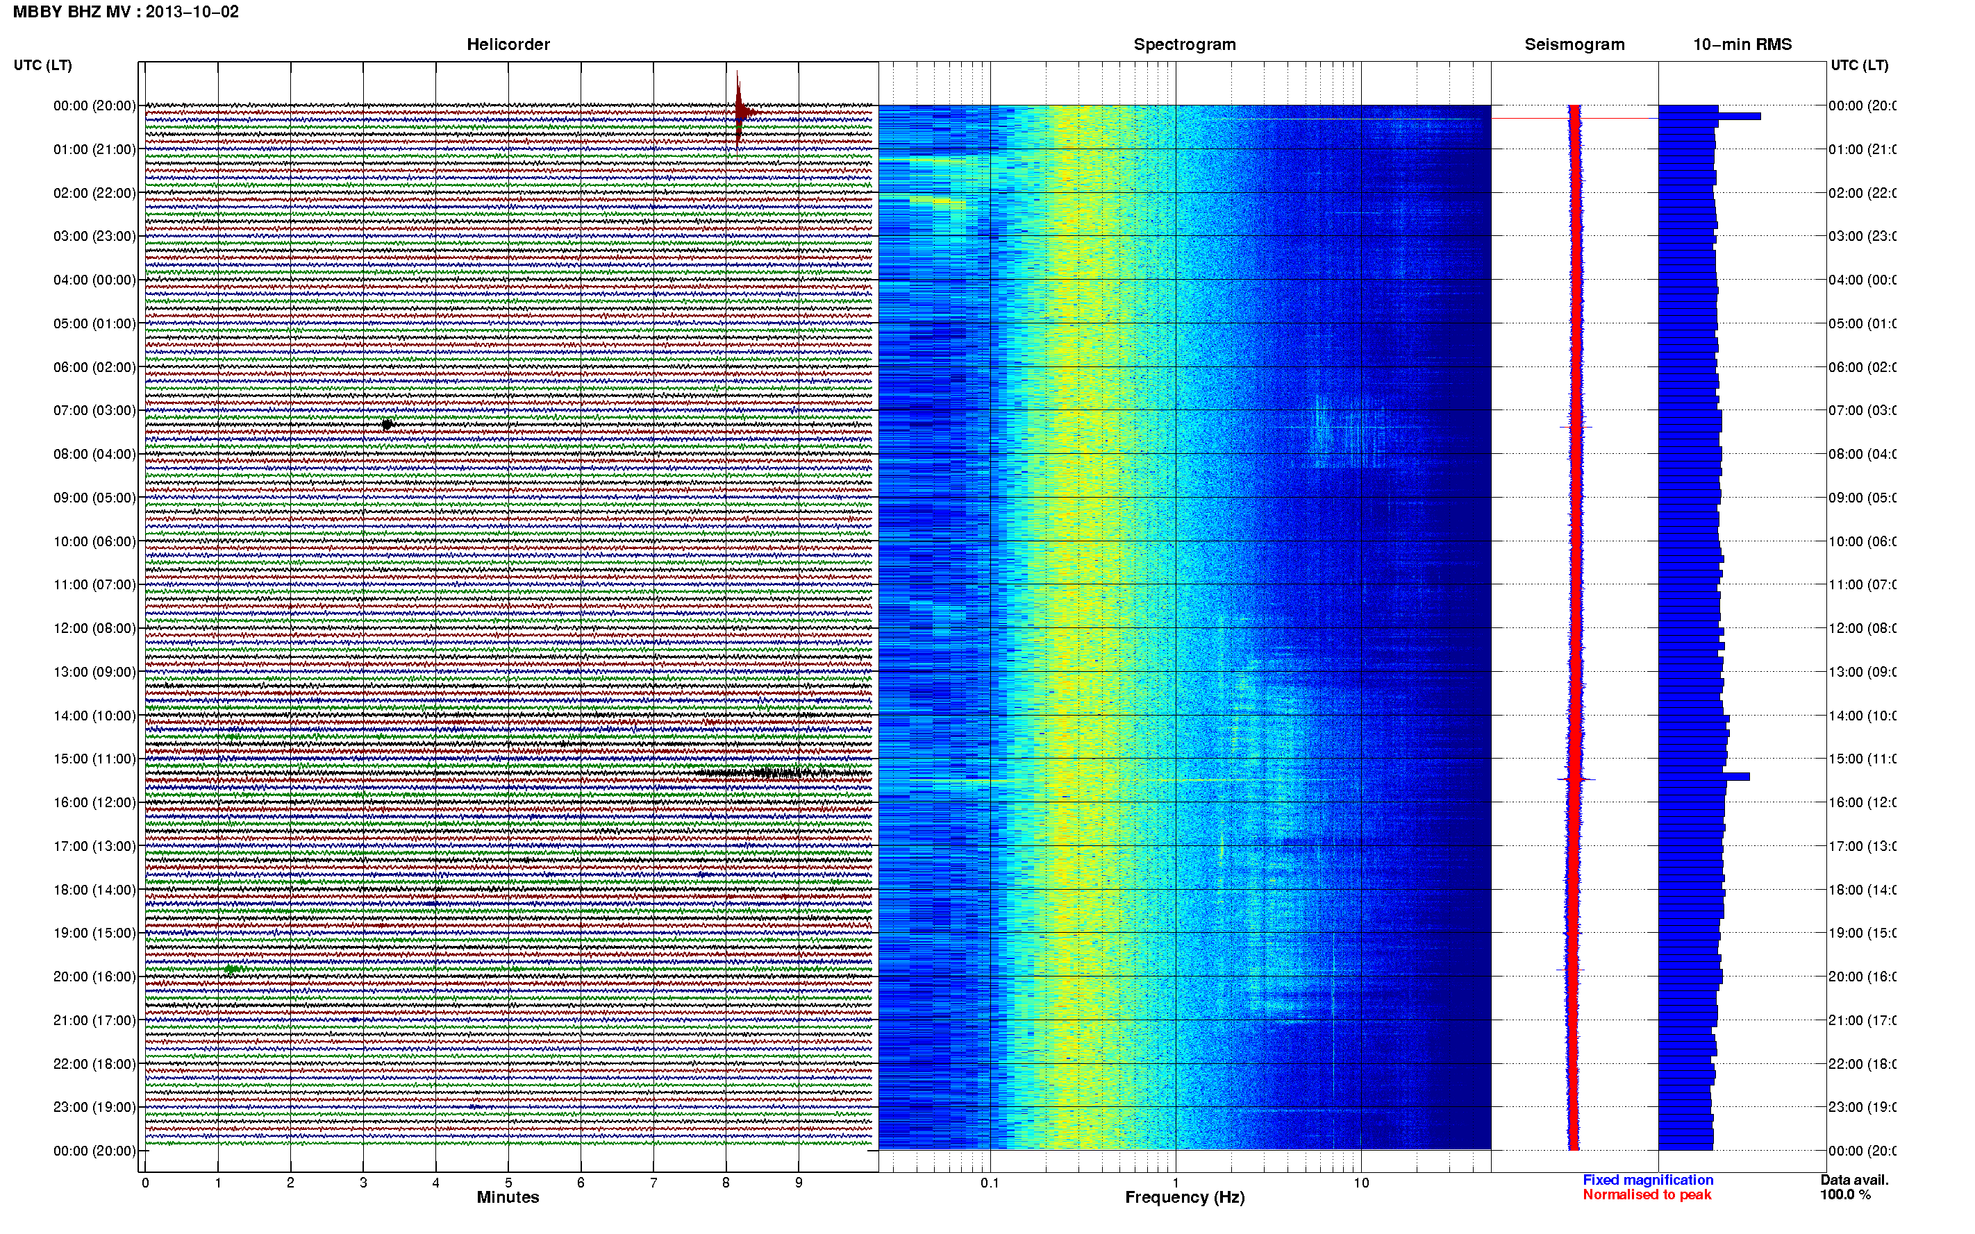This screenshot has height=1234, width=1975.
Task: Click minute tick '5' on the helicorder axis
Action: [x=508, y=1183]
